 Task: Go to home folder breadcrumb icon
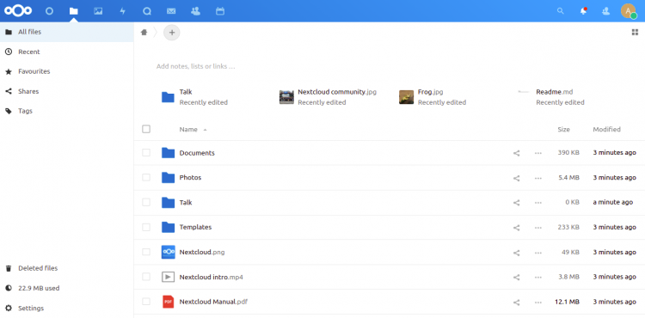pos(144,33)
